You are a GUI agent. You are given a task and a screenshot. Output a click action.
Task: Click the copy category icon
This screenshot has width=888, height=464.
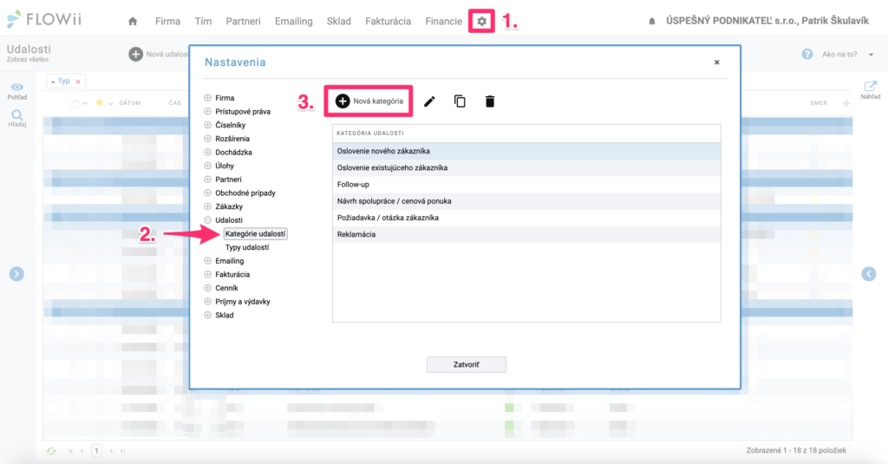[460, 101]
